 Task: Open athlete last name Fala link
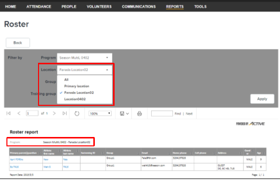[65, 159]
